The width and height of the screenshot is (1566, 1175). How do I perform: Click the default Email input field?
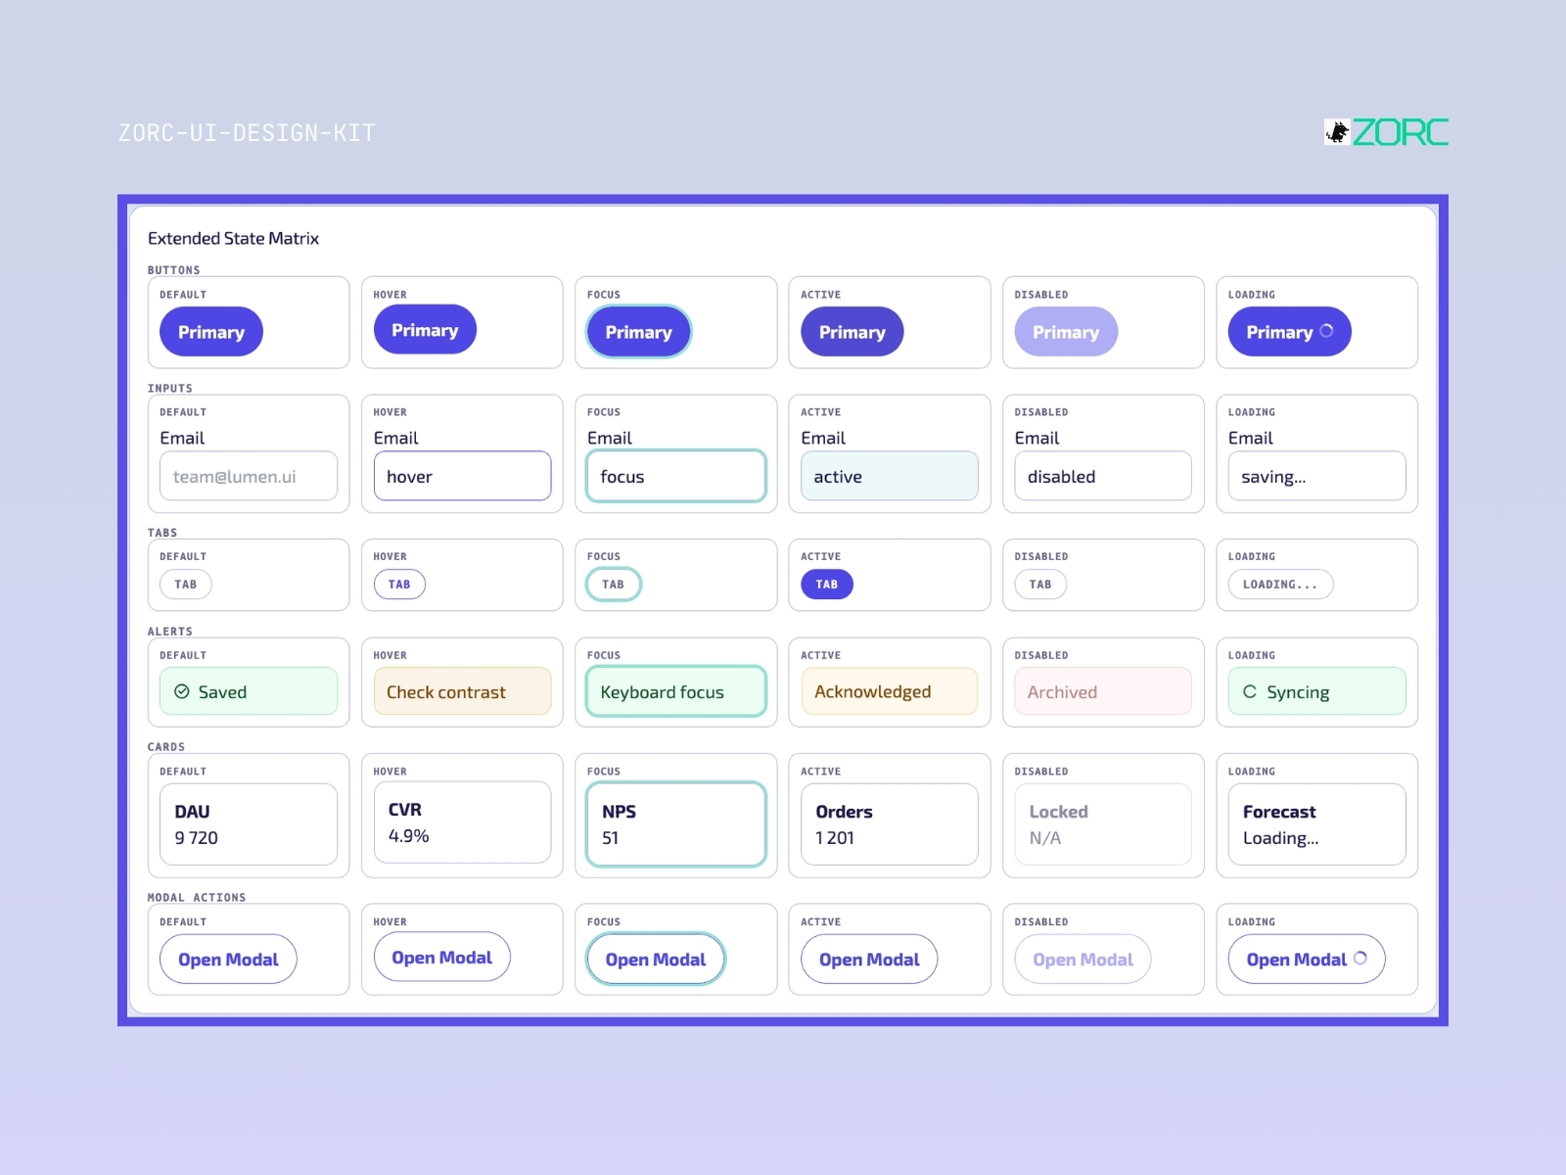coord(249,476)
